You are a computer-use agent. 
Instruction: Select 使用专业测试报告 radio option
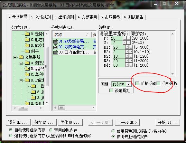click(x=113, y=137)
